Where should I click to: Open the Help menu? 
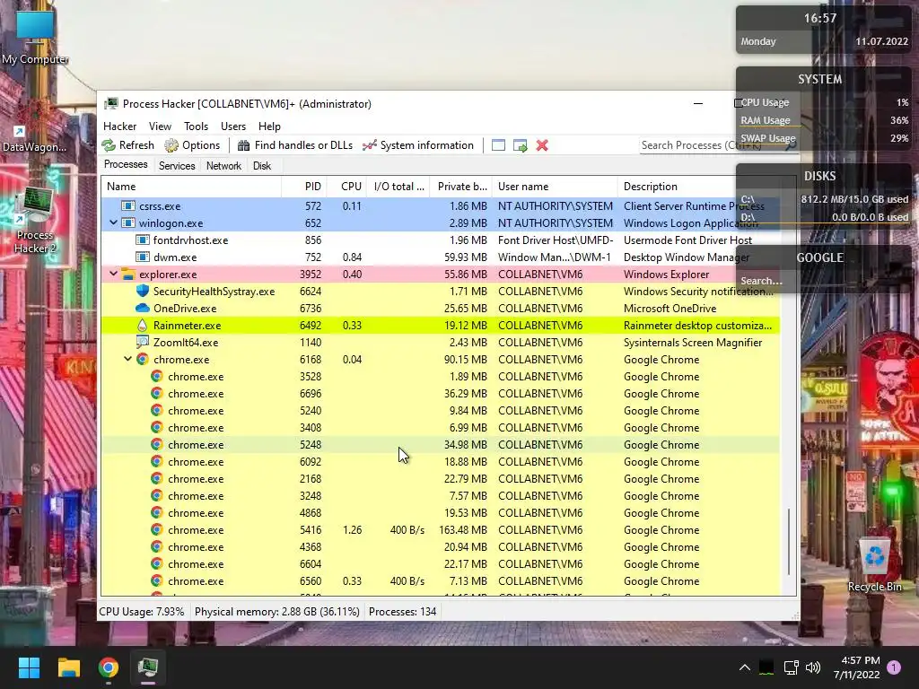(269, 126)
